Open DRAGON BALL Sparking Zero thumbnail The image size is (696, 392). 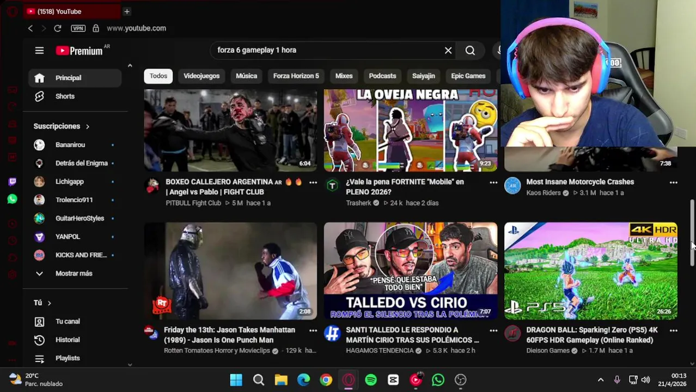[x=591, y=271]
